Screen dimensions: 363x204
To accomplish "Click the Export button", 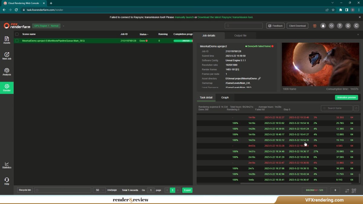I will (187, 190).
